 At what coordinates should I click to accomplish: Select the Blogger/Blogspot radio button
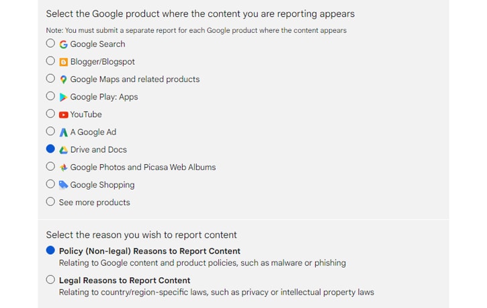pyautogui.click(x=50, y=61)
